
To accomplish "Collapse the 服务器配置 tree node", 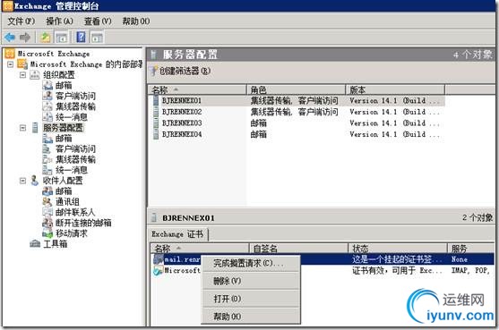I will [23, 128].
